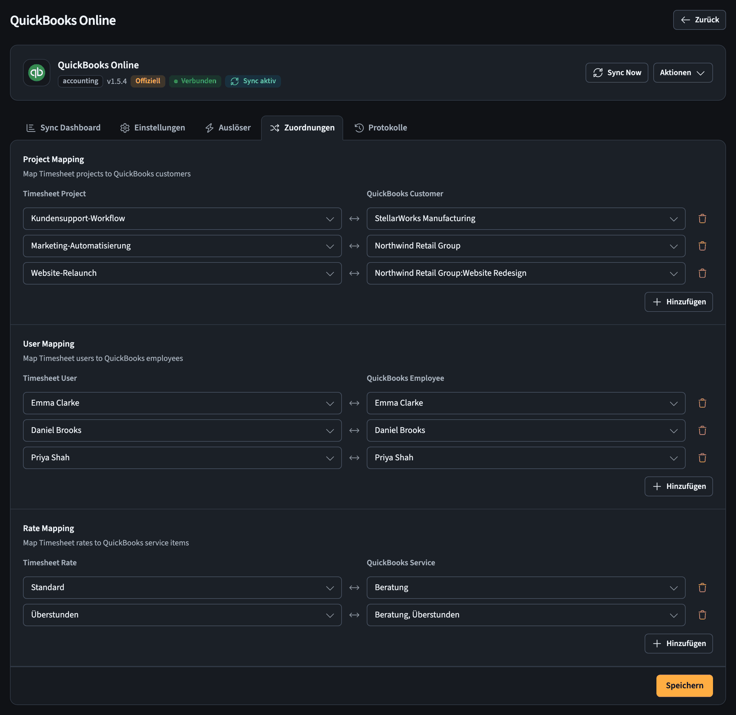Screen dimensions: 736x715
Task: Open the Aktionen dropdown menu
Action: [x=683, y=73]
